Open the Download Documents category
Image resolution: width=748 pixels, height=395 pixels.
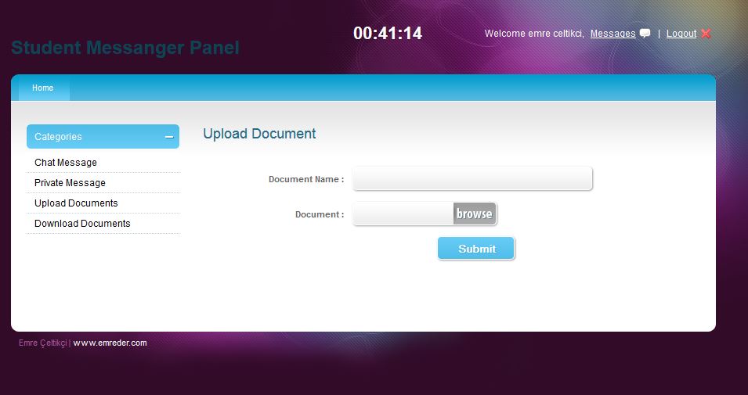point(82,224)
